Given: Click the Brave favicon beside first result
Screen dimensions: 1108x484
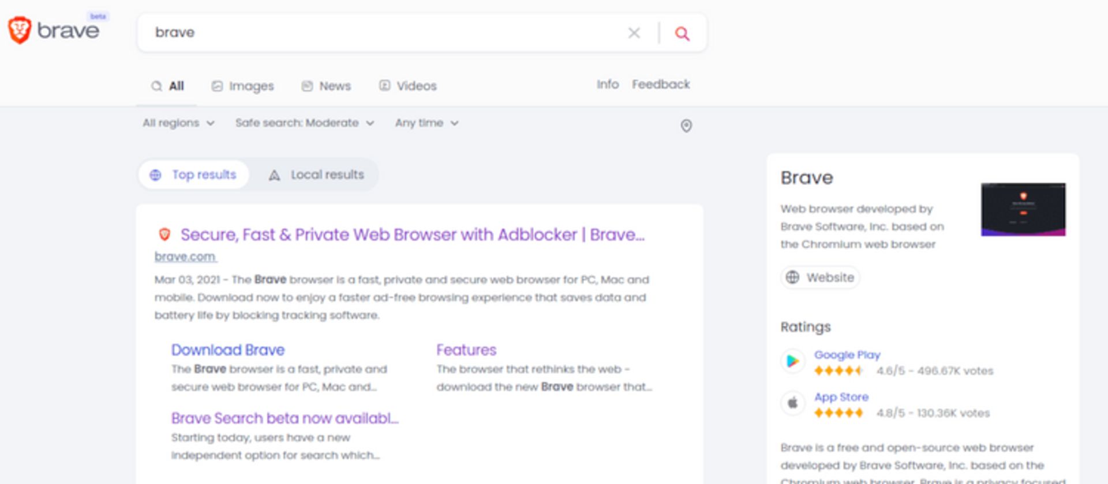Looking at the screenshot, I should [164, 235].
